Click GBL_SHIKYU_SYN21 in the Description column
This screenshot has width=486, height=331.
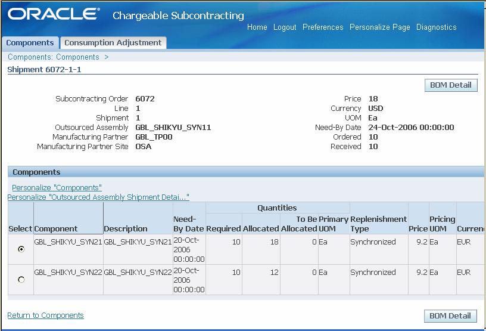[x=138, y=242]
